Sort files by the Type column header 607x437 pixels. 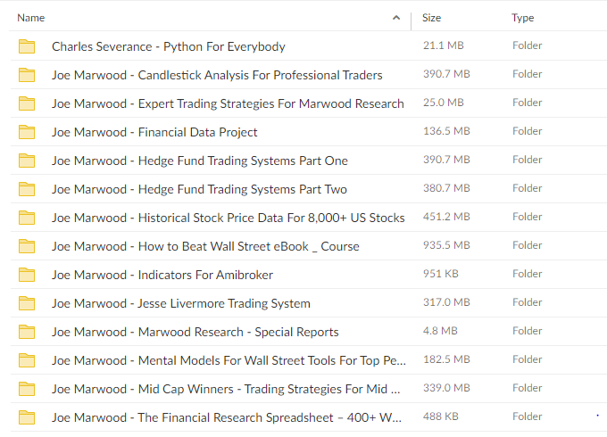(522, 18)
